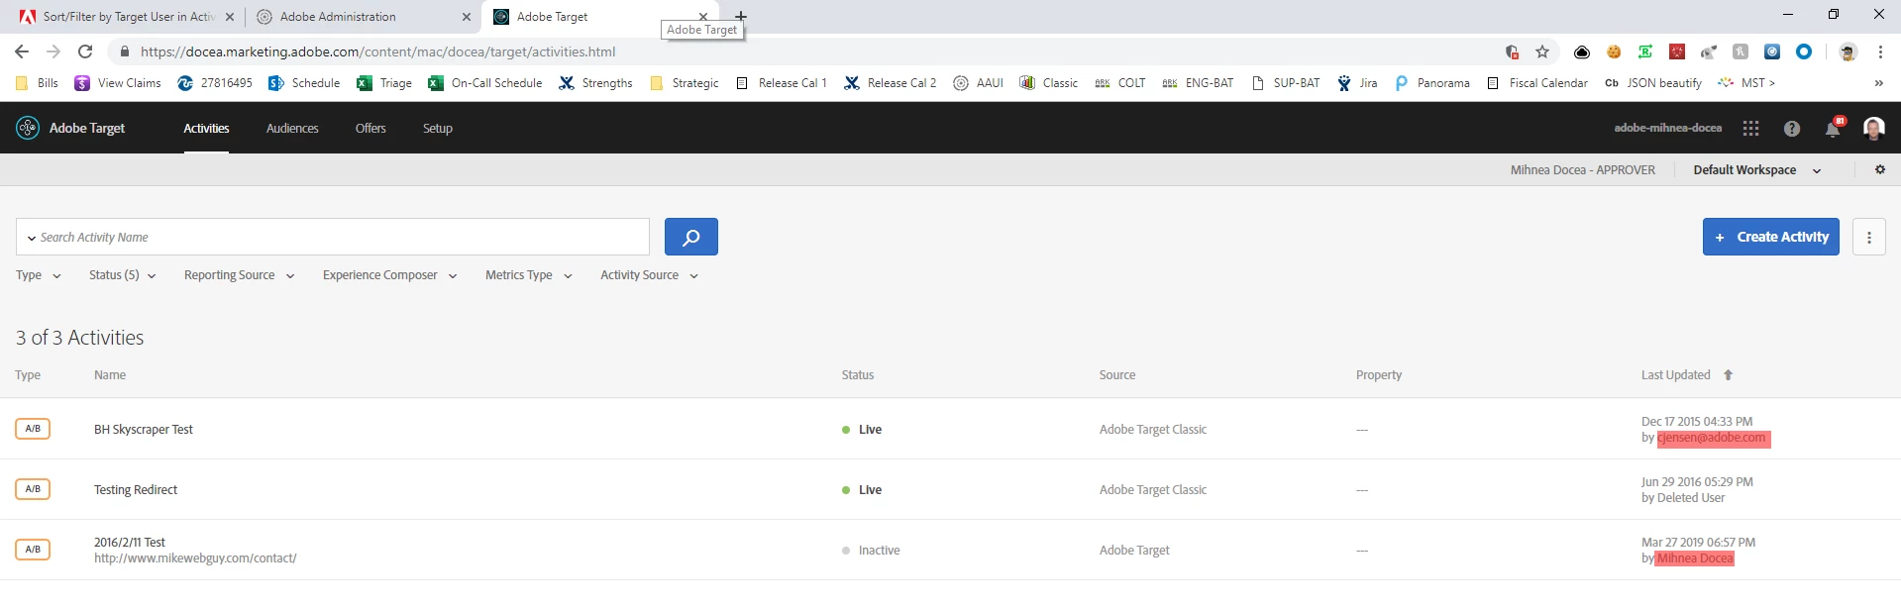1901x609 pixels.
Task: Open the help question mark icon
Action: [1791, 128]
